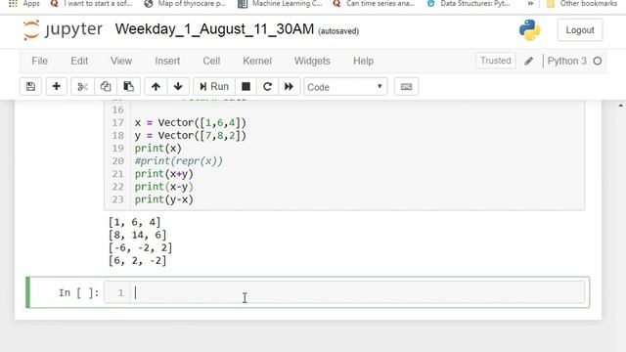The width and height of the screenshot is (626, 352).
Task: Click output line [-6, -2, 2]
Action: (x=140, y=247)
